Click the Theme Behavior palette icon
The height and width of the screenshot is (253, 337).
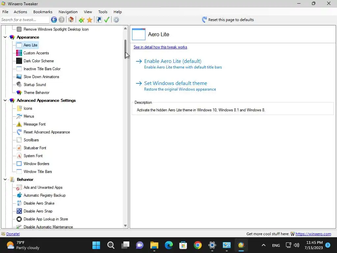click(x=19, y=93)
